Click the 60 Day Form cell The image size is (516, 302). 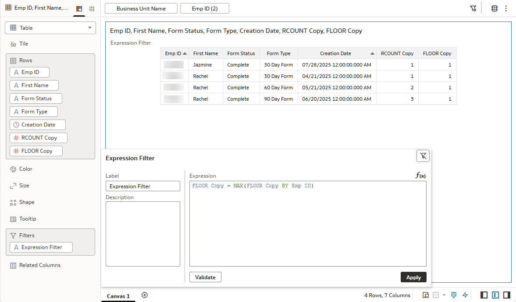click(x=279, y=88)
